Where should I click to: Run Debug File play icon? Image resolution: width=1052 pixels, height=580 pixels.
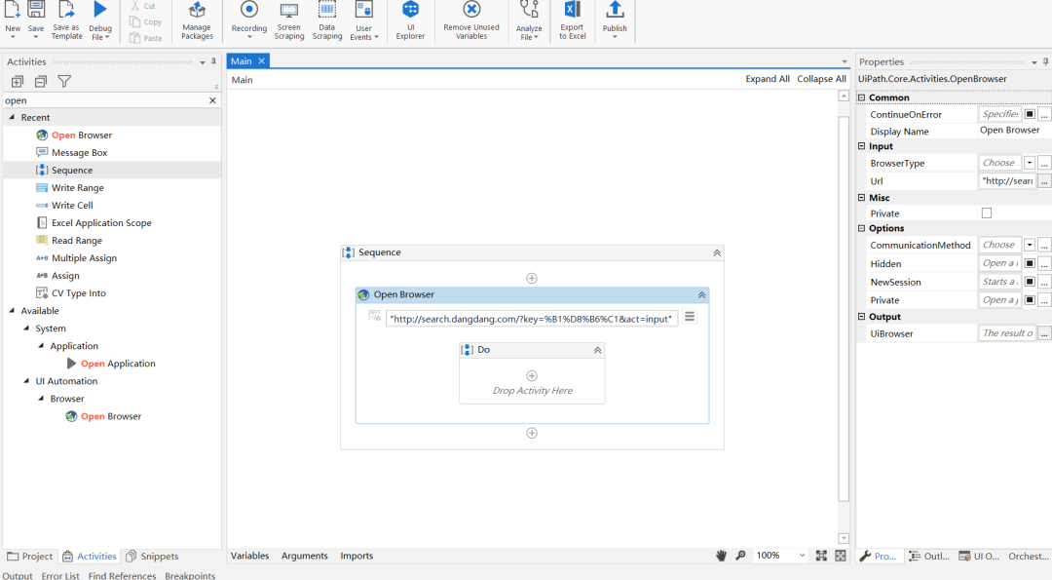pyautogui.click(x=100, y=10)
